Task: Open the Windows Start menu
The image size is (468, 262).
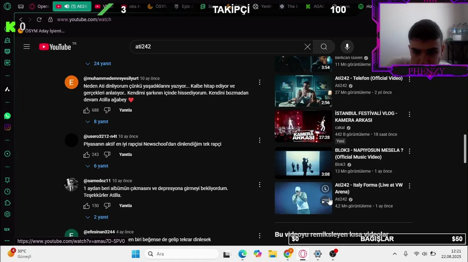Action: pos(135,254)
